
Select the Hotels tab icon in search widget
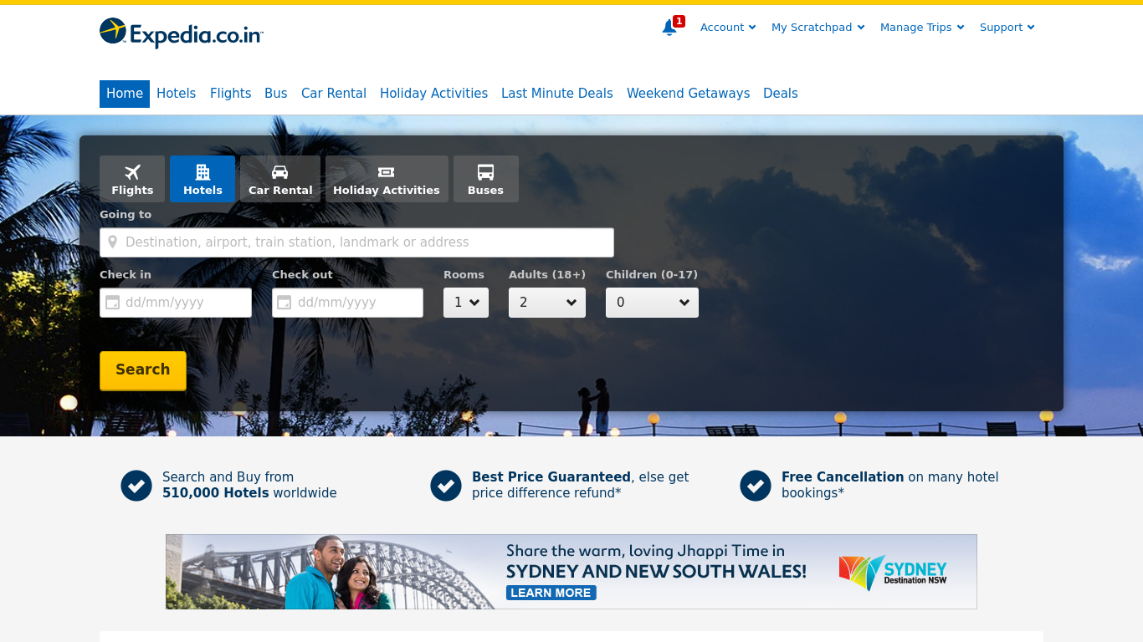pyautogui.click(x=202, y=171)
